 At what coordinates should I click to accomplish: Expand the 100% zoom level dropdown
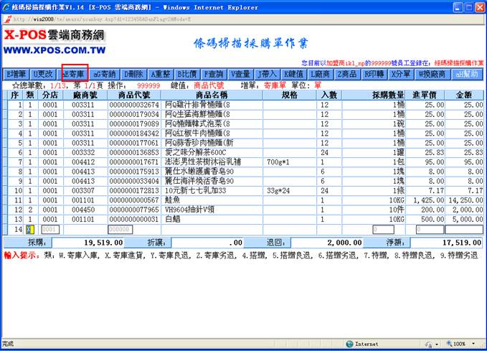[465, 344]
